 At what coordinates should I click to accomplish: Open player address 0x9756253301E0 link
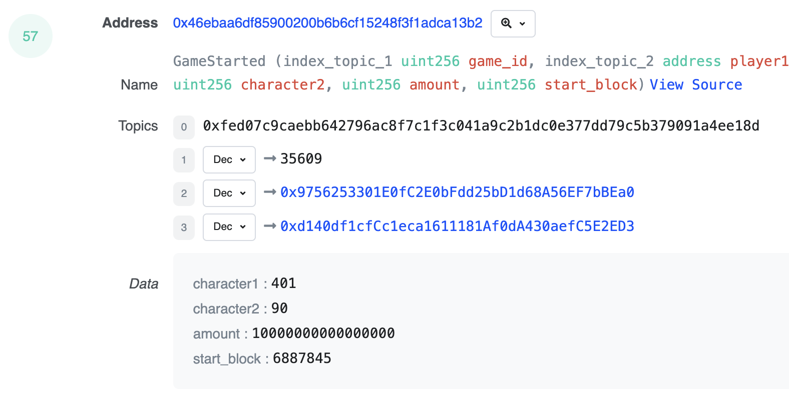click(x=457, y=192)
